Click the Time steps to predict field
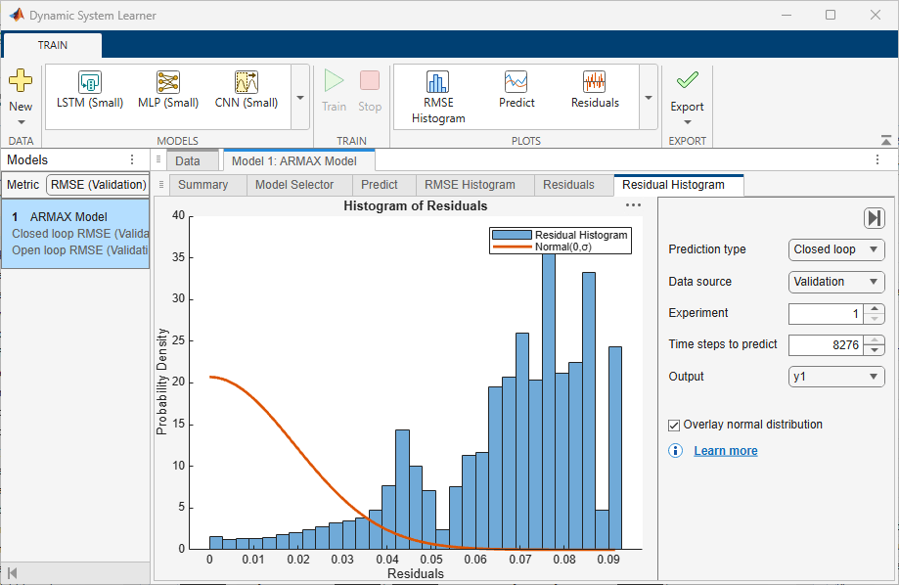Screen dimensions: 899x585 click(827, 344)
